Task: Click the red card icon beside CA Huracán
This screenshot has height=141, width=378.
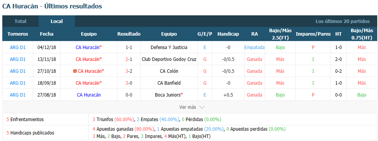Action: pos(75,71)
